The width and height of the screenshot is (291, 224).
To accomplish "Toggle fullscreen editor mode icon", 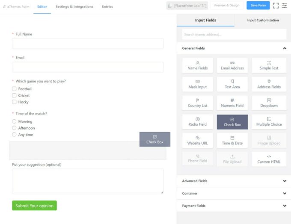I will [x=276, y=6].
